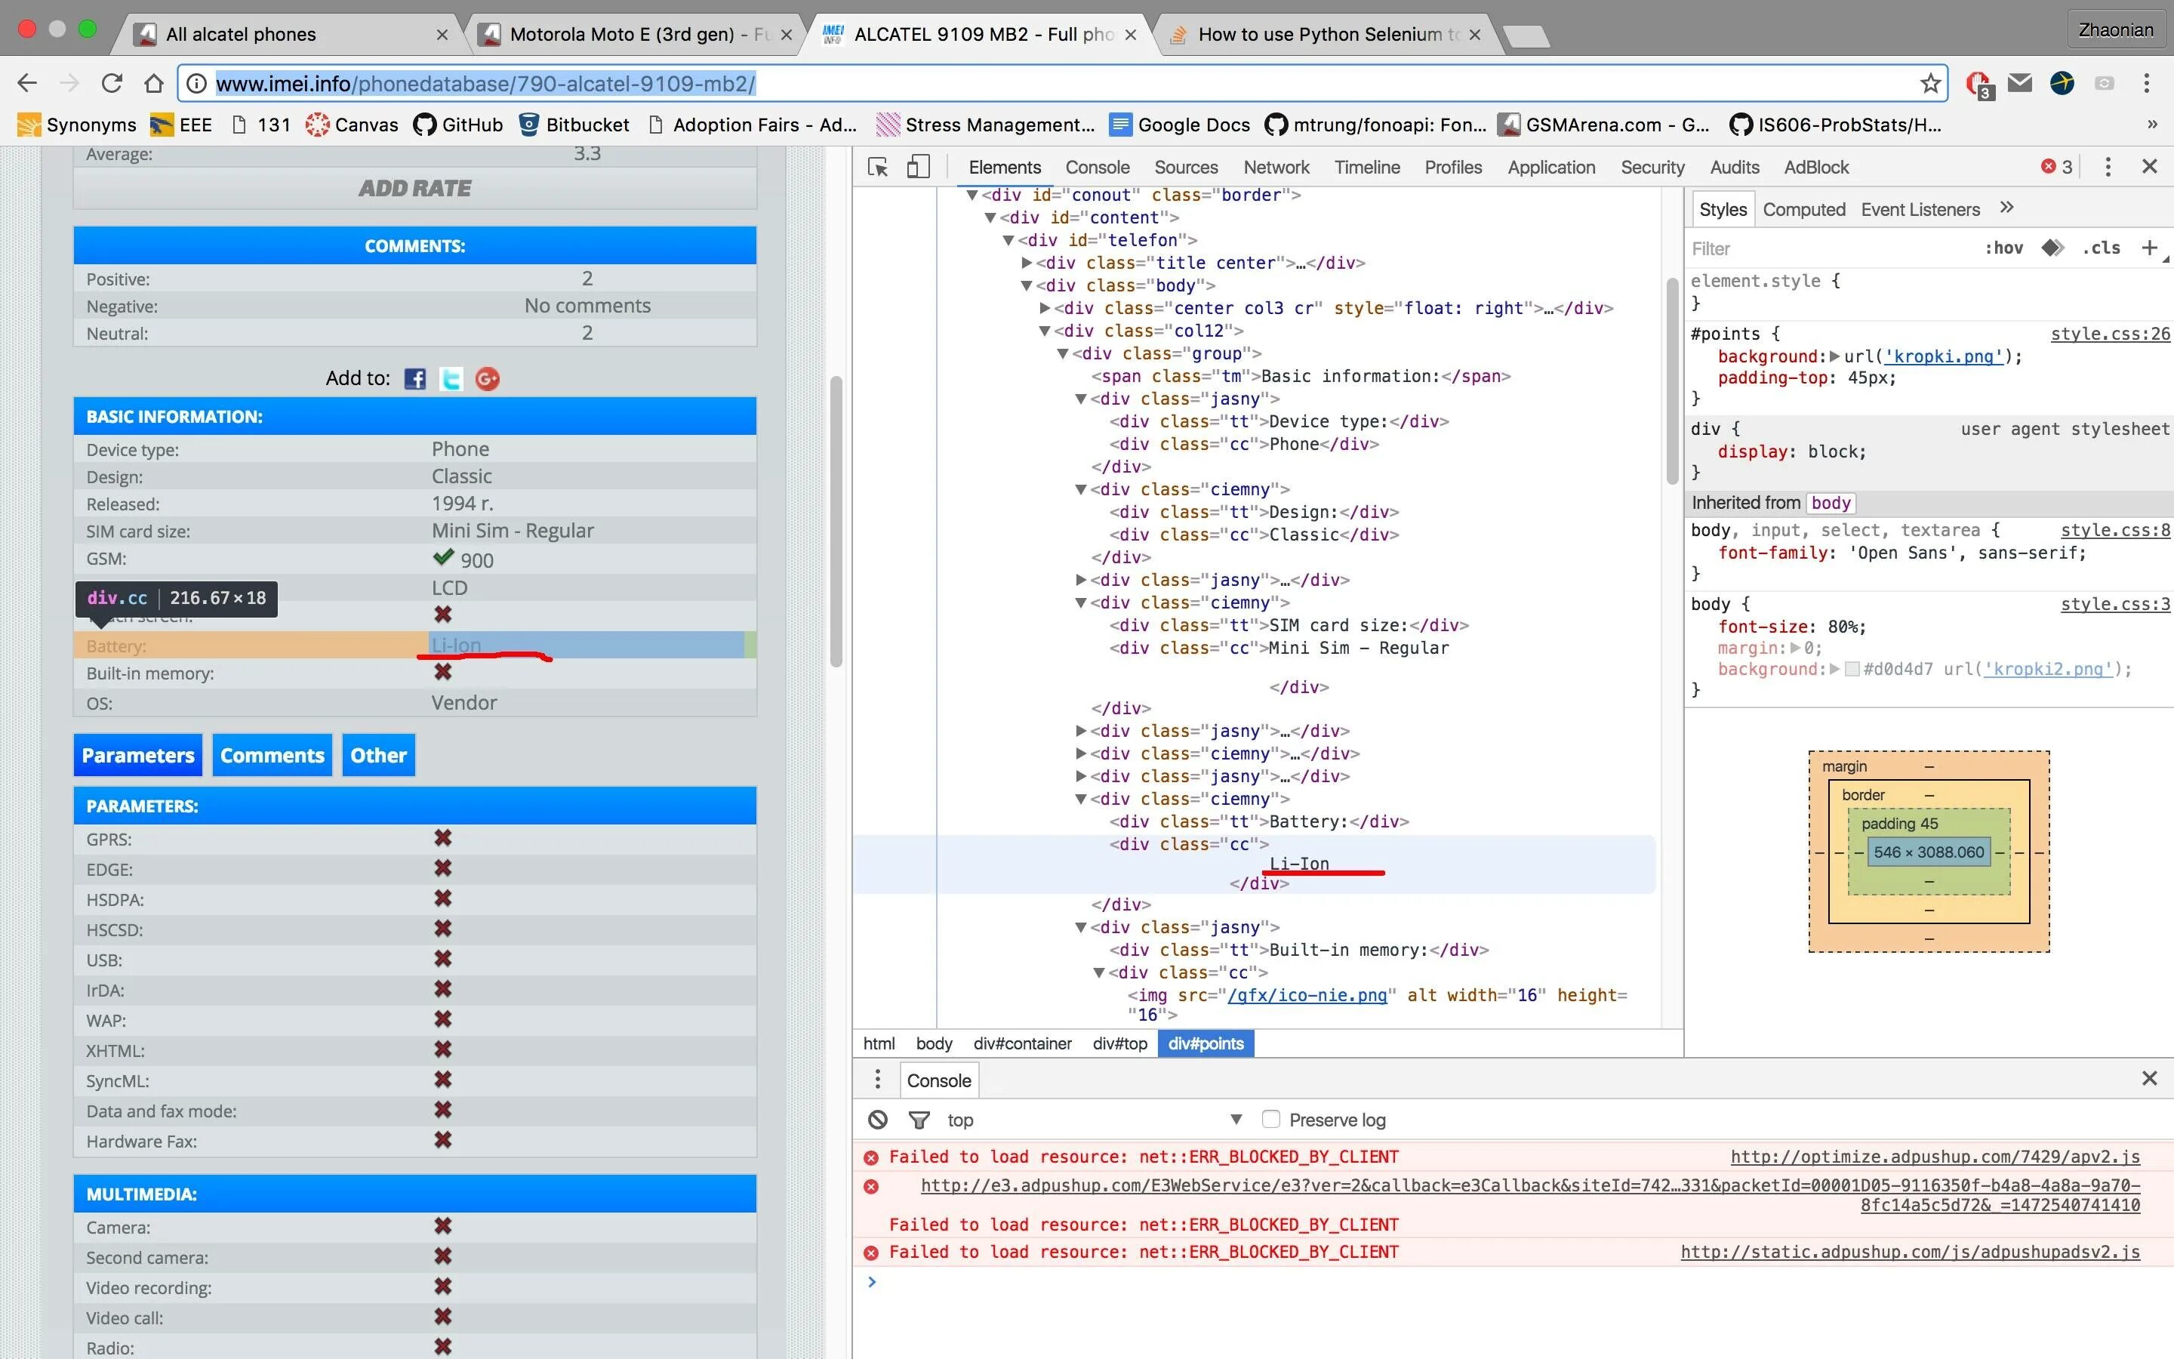Add new style rule plus icon
The image size is (2174, 1359).
tap(2150, 248)
